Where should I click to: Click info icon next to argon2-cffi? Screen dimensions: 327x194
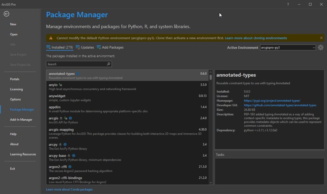70,167
